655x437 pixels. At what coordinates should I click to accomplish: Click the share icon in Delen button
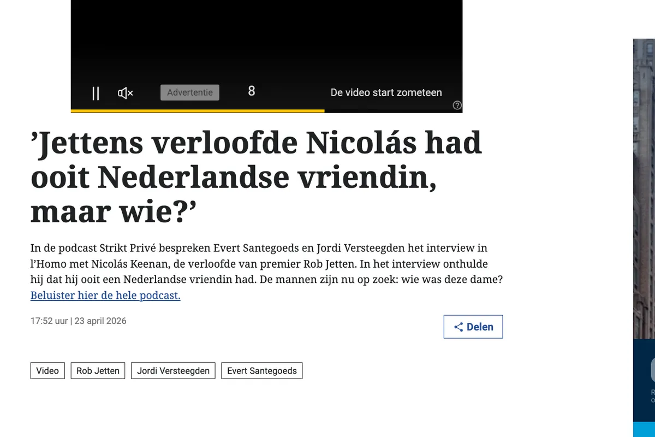458,327
